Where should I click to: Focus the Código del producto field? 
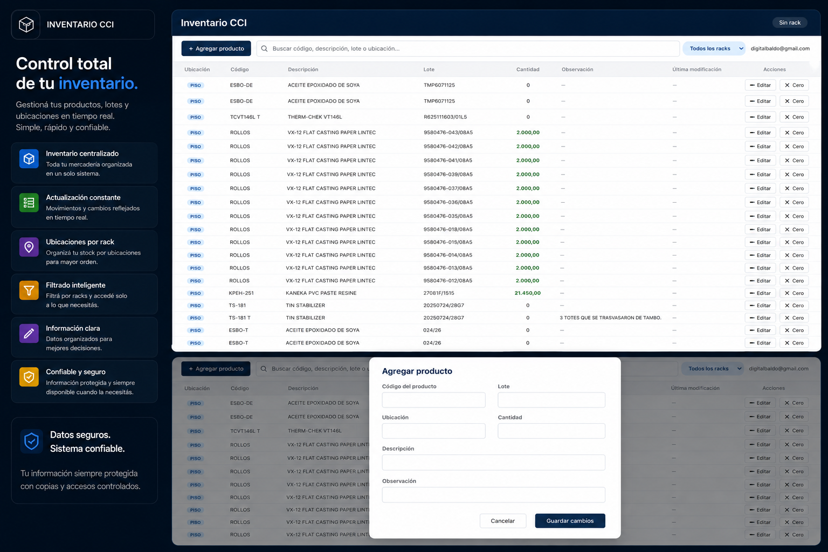(433, 400)
